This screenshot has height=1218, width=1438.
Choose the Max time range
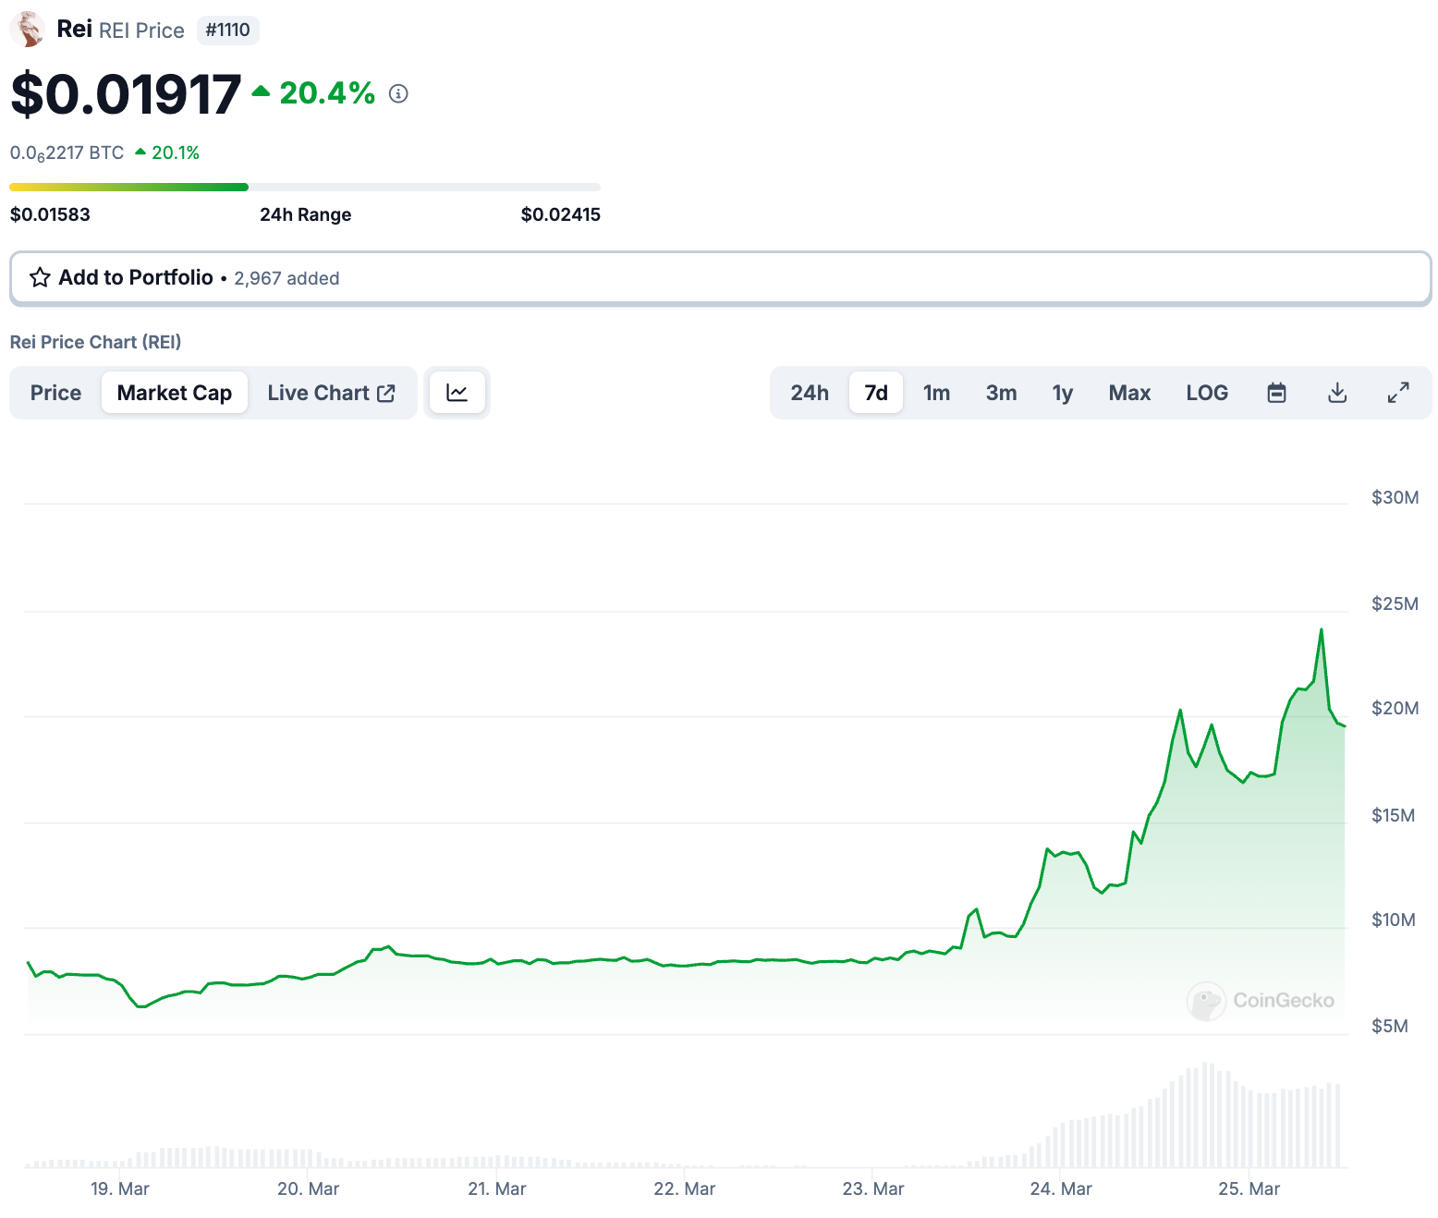(1129, 393)
